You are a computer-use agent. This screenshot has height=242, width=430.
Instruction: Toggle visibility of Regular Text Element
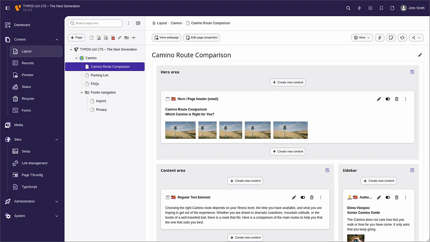[x=303, y=198]
